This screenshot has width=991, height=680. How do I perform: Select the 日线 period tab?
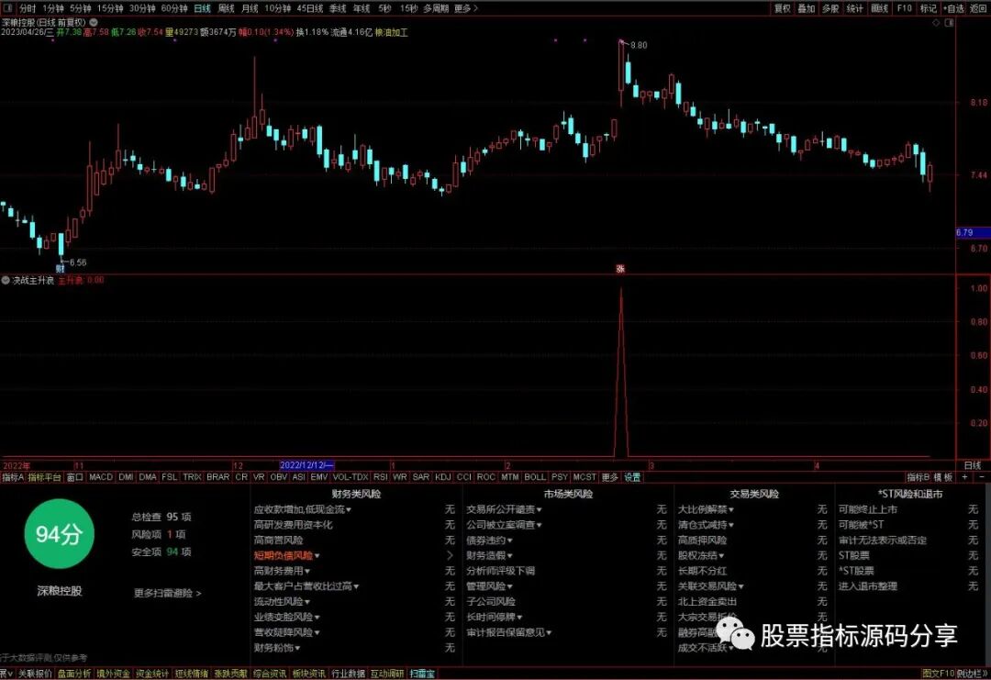pyautogui.click(x=202, y=8)
